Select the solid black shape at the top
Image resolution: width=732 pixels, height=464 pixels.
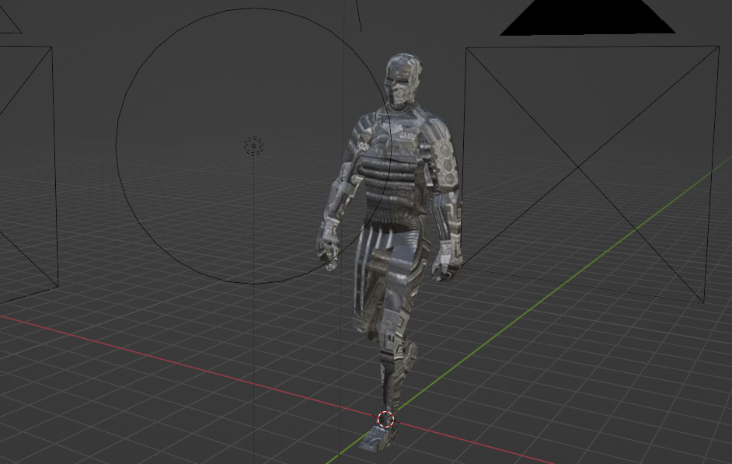click(x=587, y=17)
